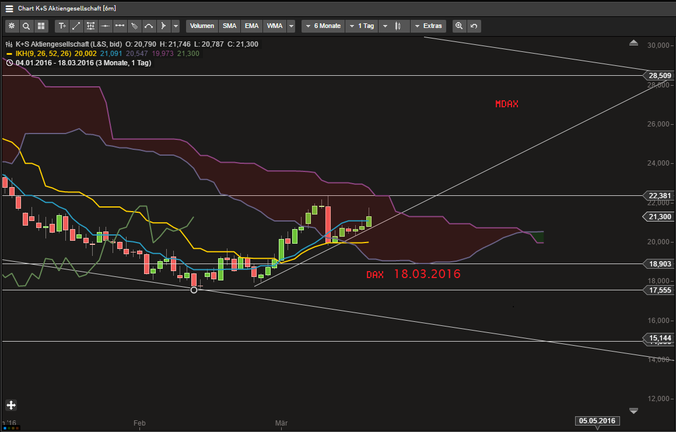Add the EMA indicator
Screen dimensions: 676x432
(x=252, y=26)
